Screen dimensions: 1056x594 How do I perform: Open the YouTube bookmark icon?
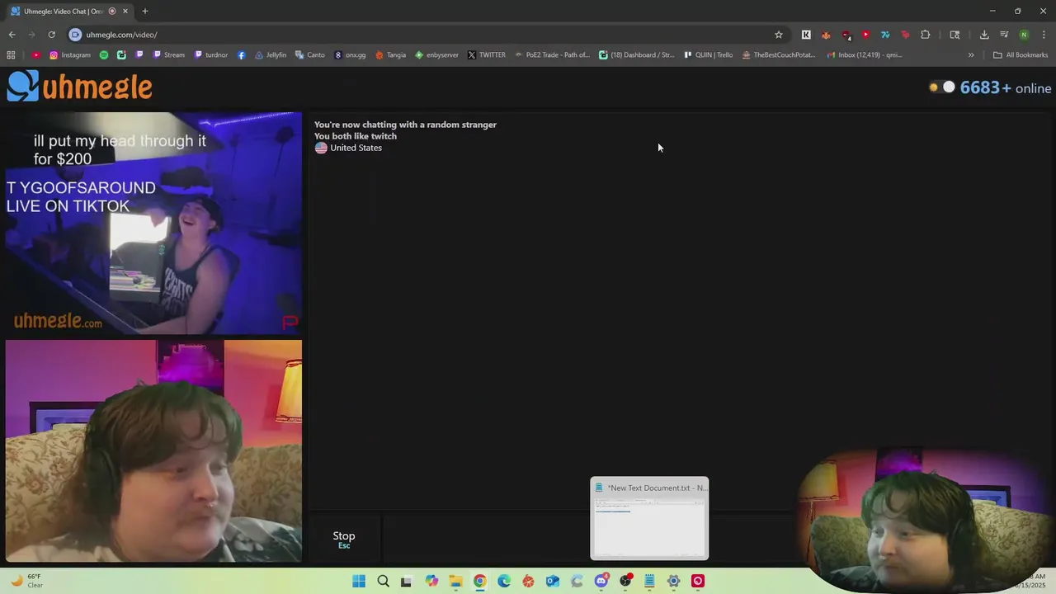pyautogui.click(x=36, y=55)
